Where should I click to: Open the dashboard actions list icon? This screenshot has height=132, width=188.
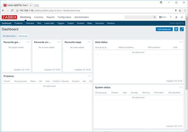(176, 29)
